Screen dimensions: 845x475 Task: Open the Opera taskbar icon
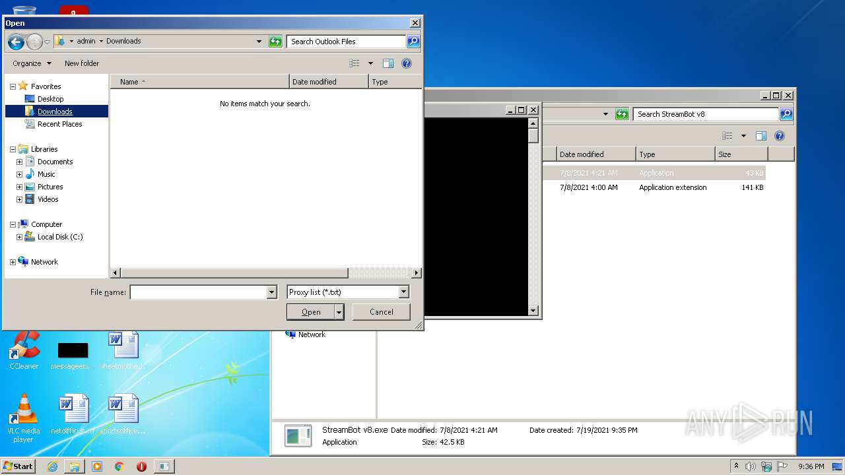[141, 466]
